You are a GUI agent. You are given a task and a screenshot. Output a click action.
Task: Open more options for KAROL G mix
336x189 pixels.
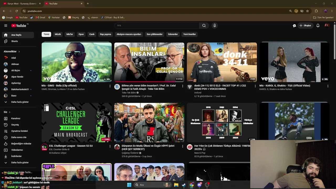(328, 86)
